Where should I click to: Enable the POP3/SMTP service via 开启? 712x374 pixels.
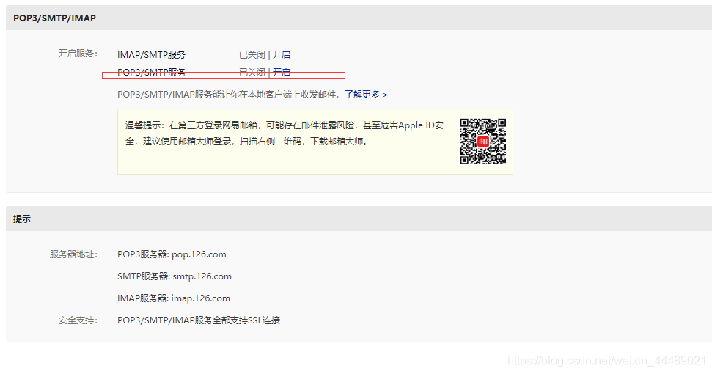click(x=281, y=72)
